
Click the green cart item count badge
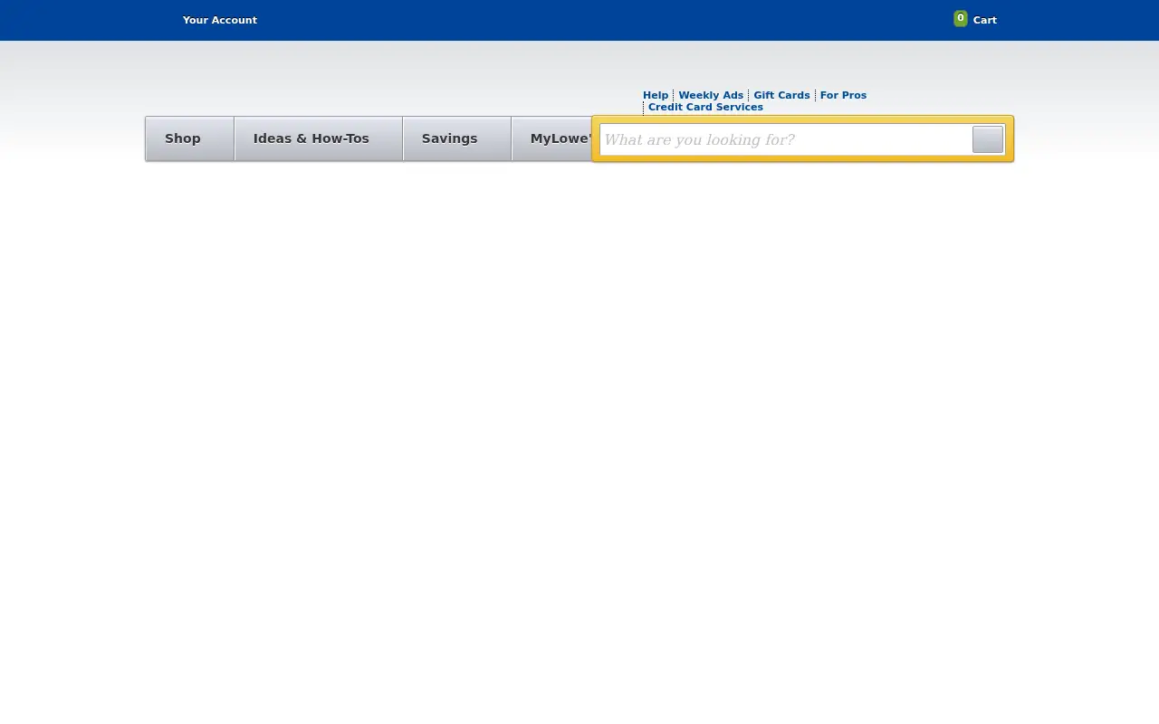point(961,18)
